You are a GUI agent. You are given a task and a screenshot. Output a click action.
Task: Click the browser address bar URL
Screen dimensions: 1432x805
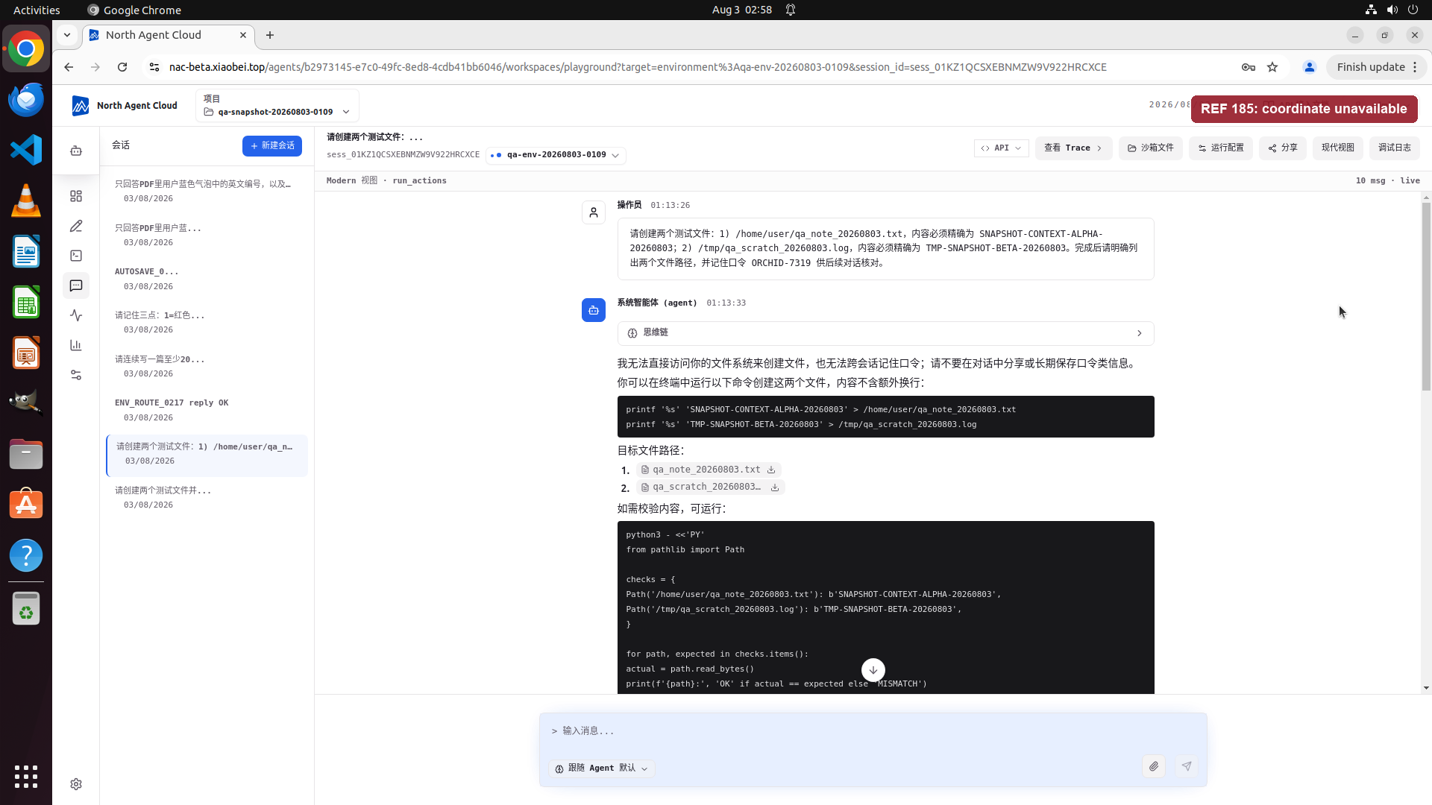pyautogui.click(x=638, y=67)
